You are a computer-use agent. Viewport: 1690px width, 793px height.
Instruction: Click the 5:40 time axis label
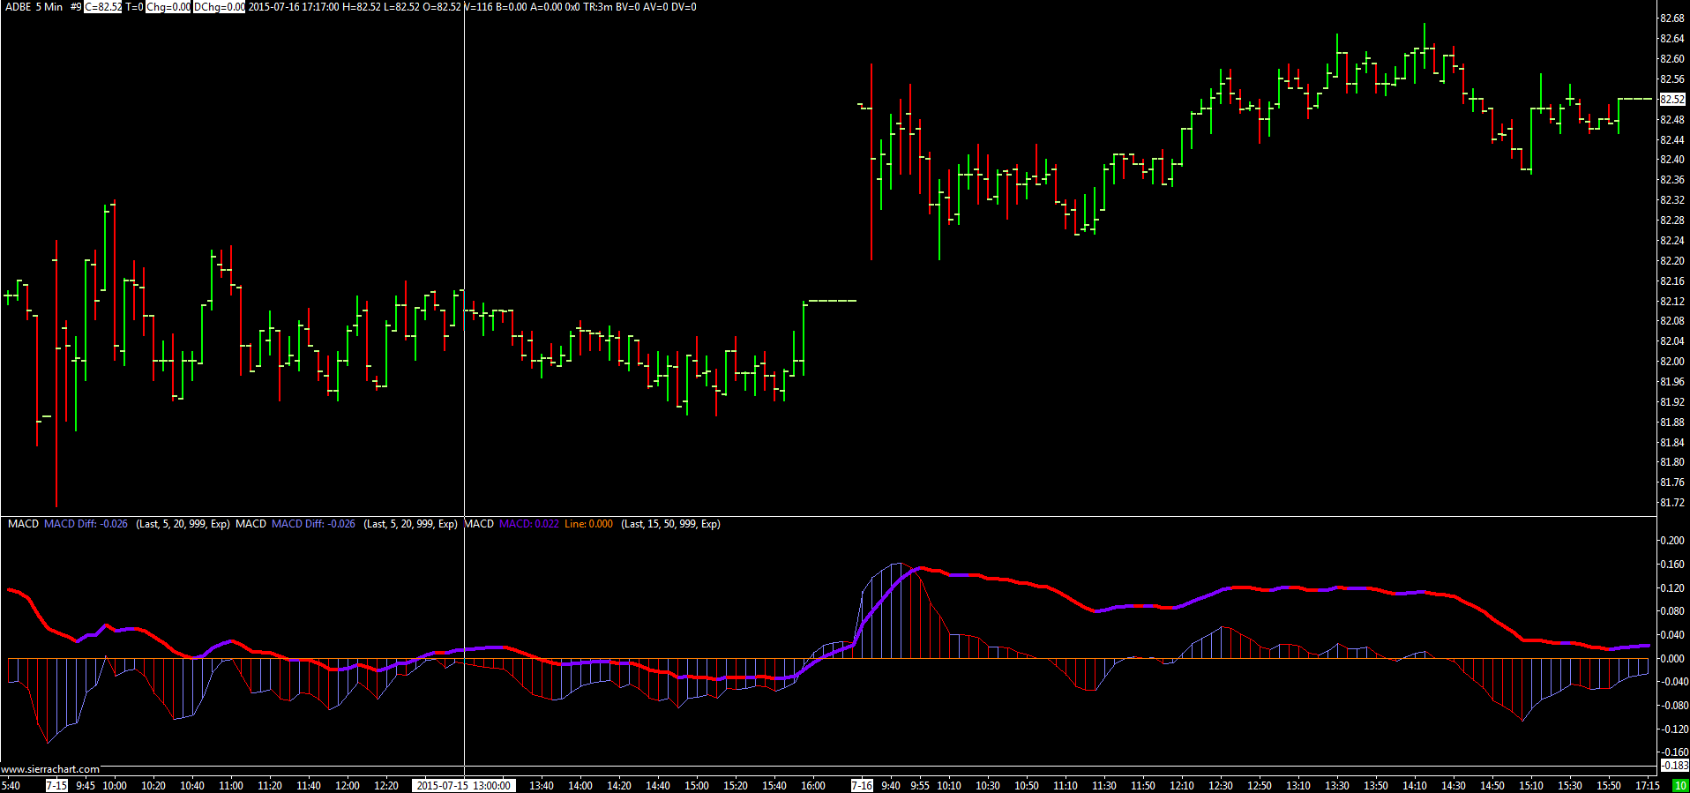11,786
